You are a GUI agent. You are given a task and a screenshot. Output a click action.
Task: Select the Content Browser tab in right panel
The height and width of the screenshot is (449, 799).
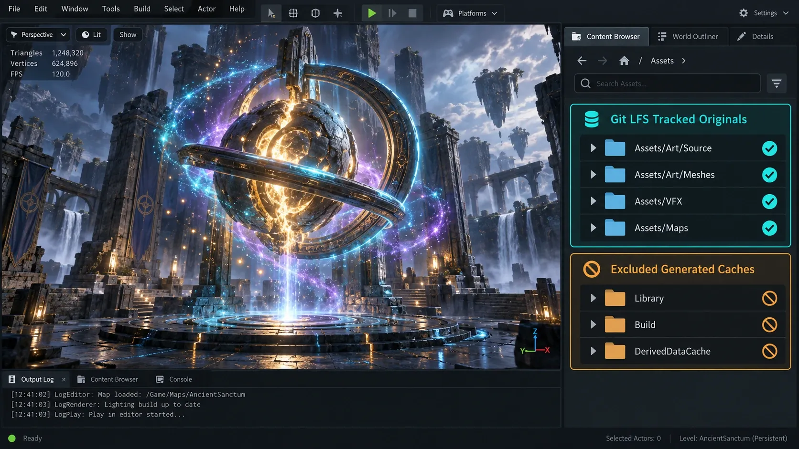pos(606,36)
